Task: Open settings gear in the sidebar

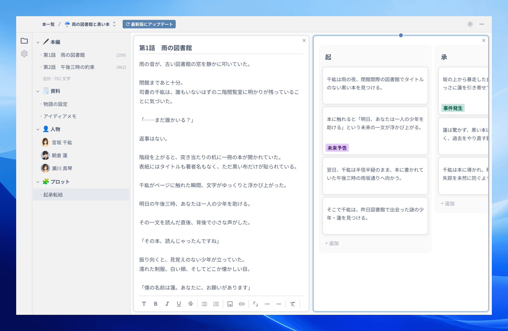Action: coord(24,54)
